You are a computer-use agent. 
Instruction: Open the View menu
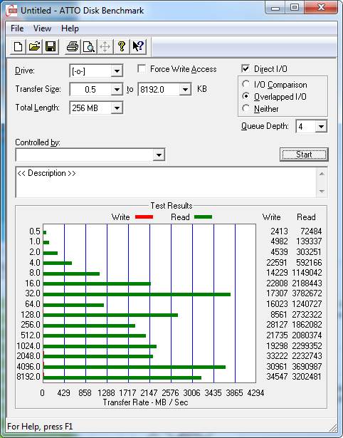[x=42, y=28]
